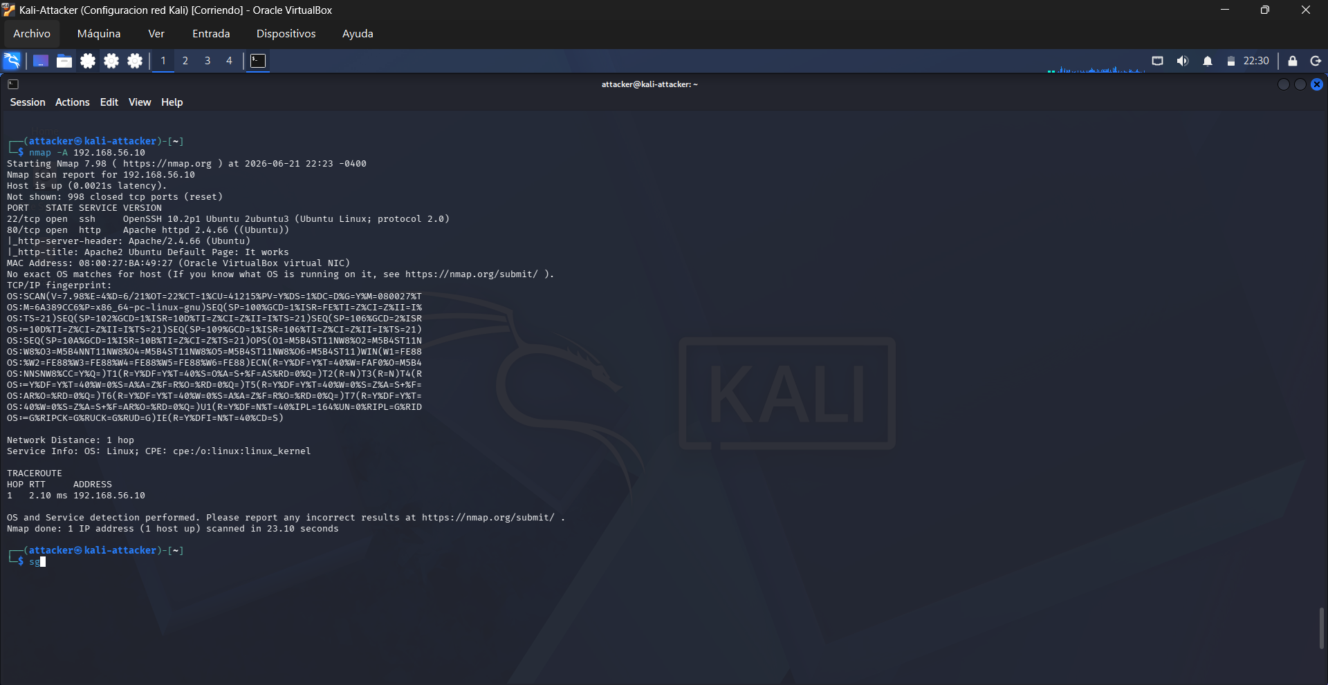The image size is (1328, 685).
Task: Click the 'Host is up (0.0021s latency)' line
Action: click(x=87, y=186)
